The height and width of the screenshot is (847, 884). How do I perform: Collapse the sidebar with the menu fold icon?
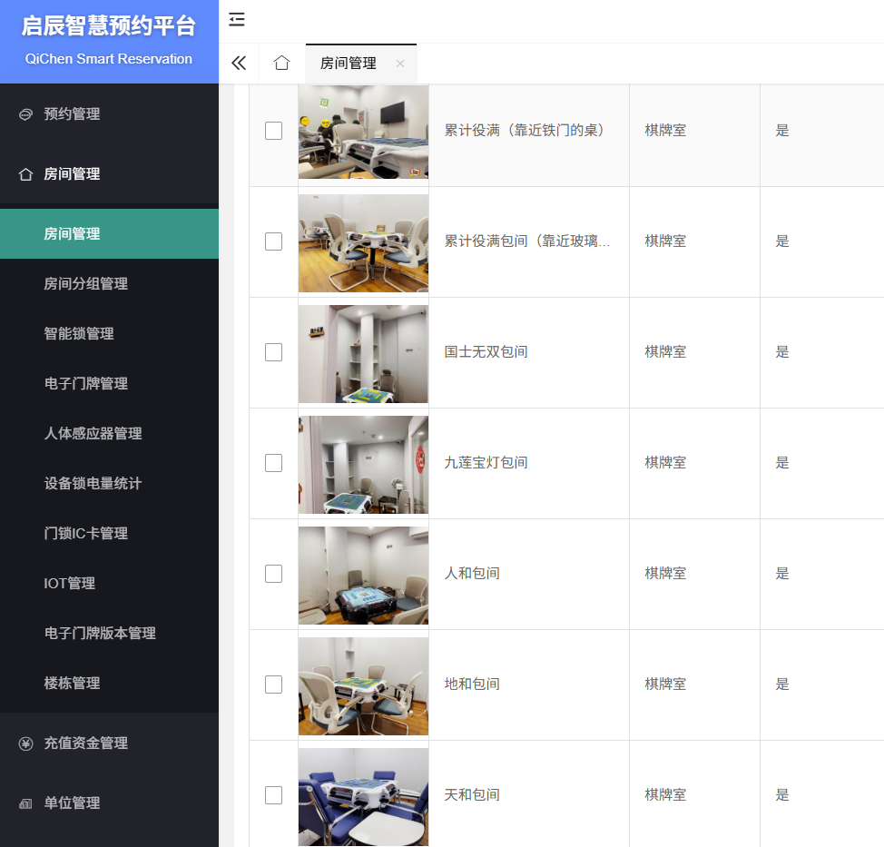click(x=237, y=20)
